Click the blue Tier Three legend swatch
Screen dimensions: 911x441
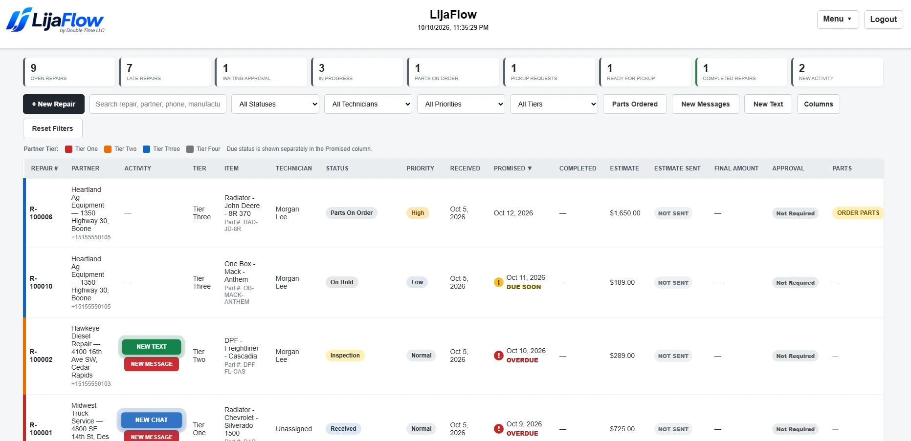(x=147, y=149)
